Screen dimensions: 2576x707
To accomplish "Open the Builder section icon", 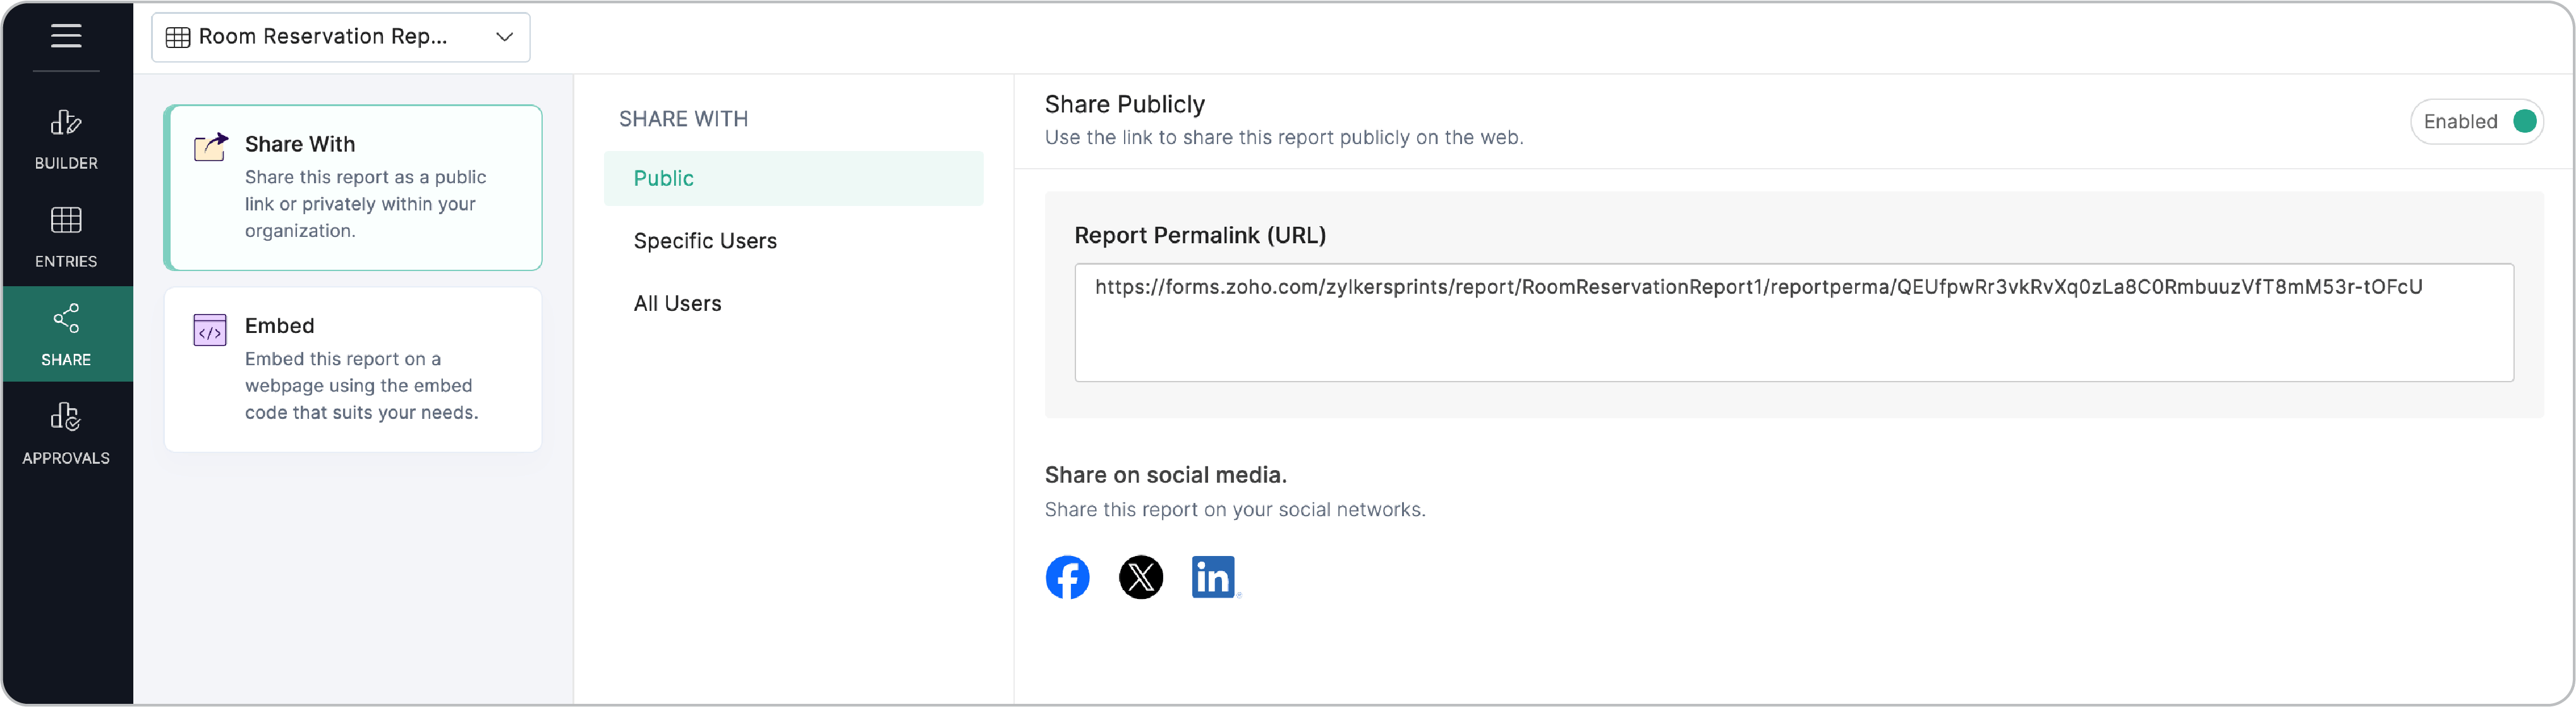I will (x=65, y=123).
